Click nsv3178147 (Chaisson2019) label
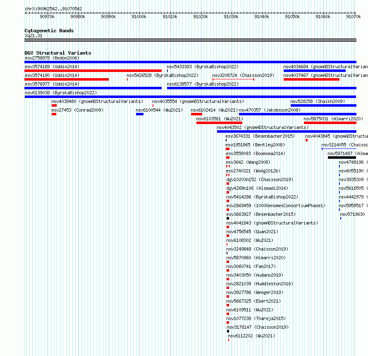Image resolution: width=368 pixels, height=356 pixels. pyautogui.click(x=258, y=327)
